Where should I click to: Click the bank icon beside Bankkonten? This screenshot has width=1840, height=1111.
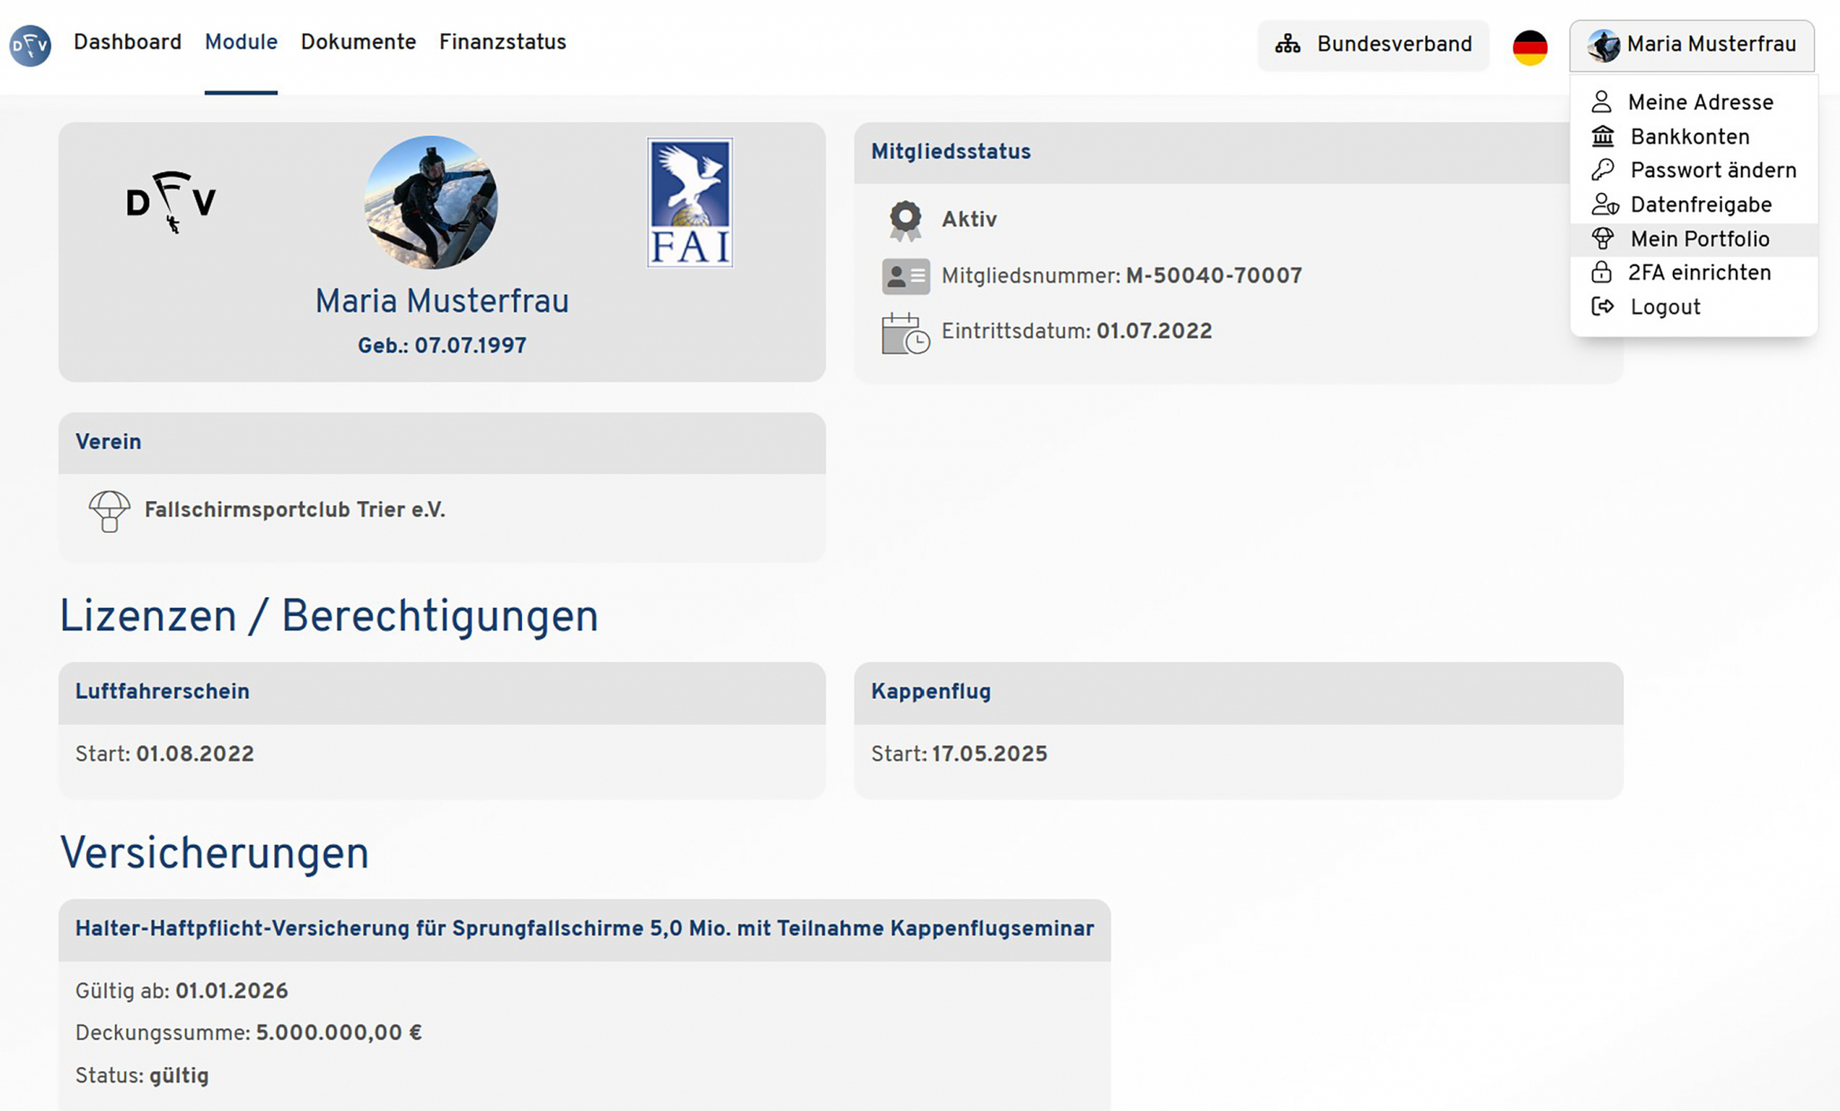click(x=1603, y=137)
